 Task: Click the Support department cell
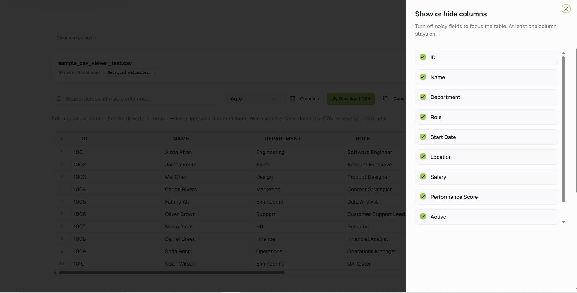[299, 214]
